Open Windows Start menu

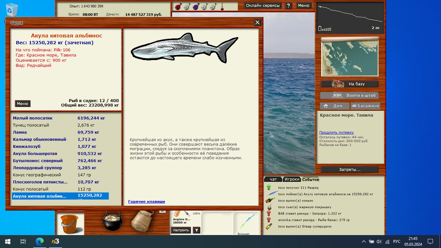pos(7,241)
